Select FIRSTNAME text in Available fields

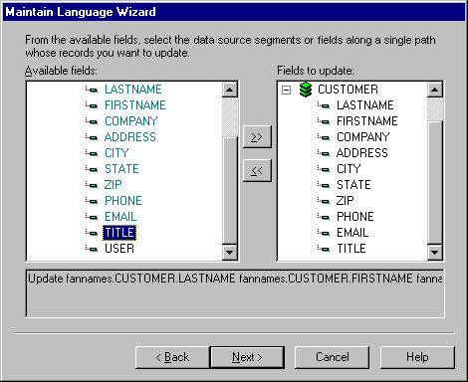135,105
